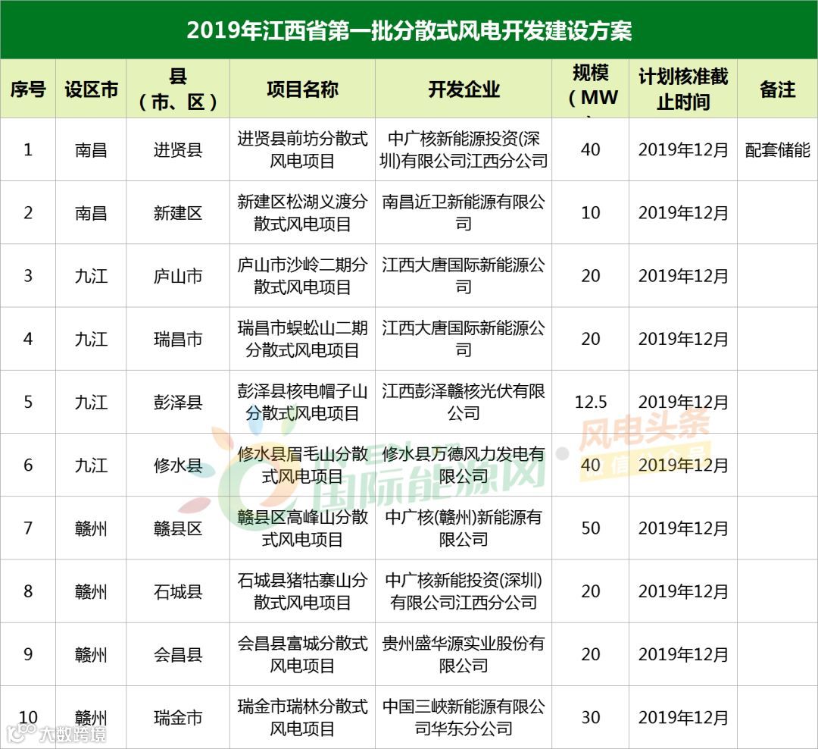Select 2019年12月 in the 进贤县 row
The height and width of the screenshot is (749, 818).
click(x=683, y=150)
